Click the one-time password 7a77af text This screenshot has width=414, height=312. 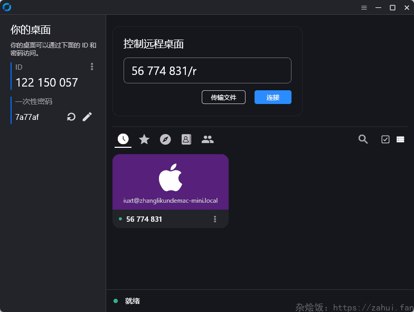[x=27, y=117]
